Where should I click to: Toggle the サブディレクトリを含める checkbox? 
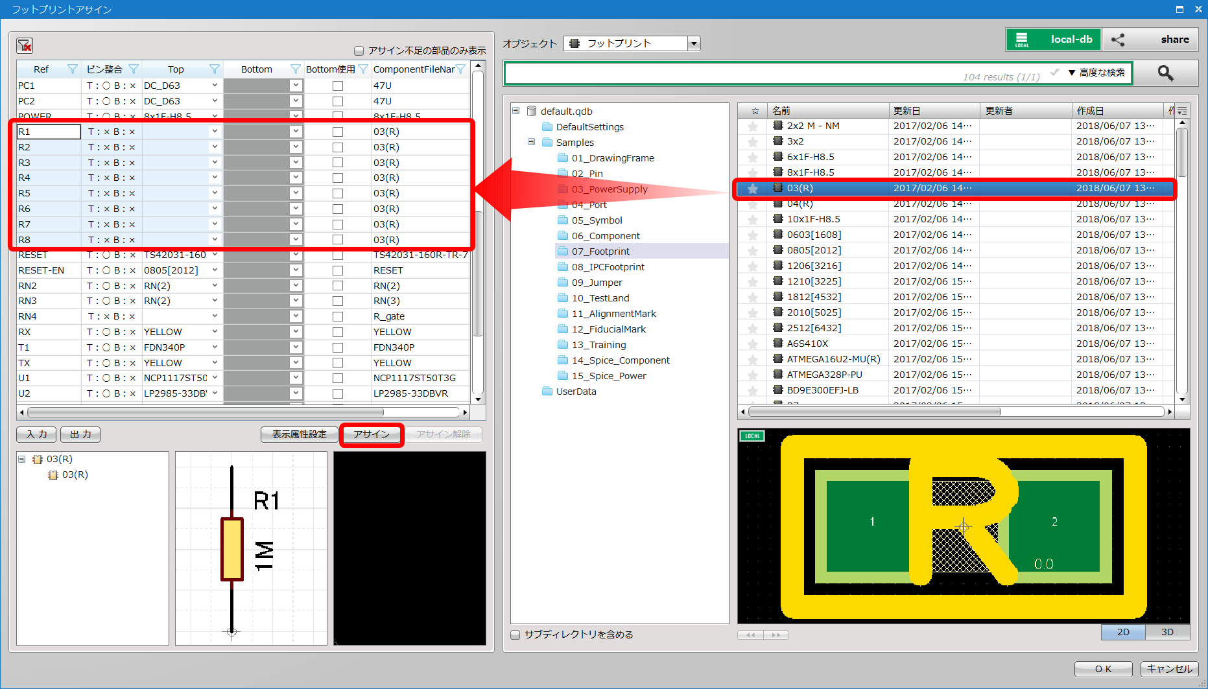tap(515, 635)
